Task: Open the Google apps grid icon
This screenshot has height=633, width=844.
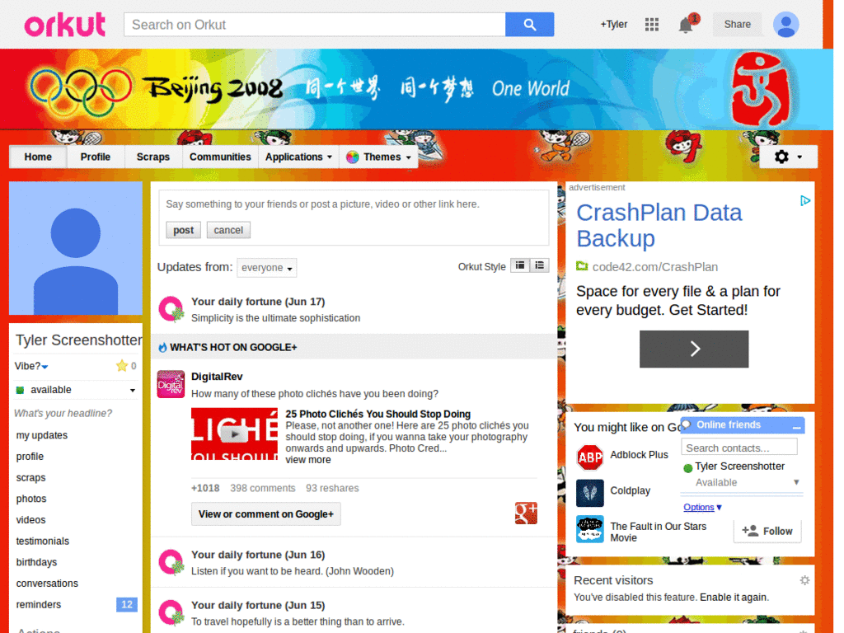Action: point(652,25)
